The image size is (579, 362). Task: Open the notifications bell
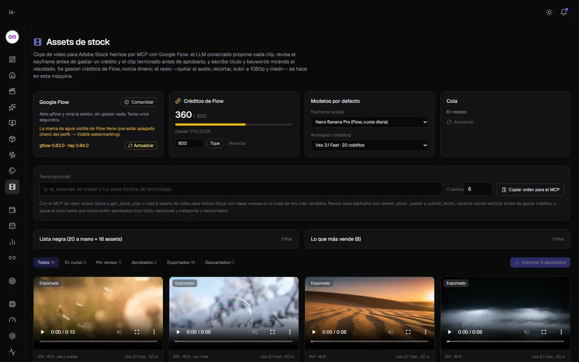pos(564,12)
